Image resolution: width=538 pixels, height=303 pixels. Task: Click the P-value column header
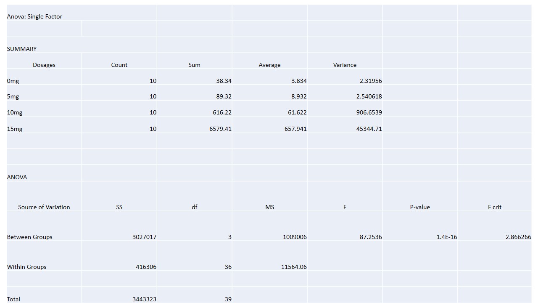(x=420, y=207)
